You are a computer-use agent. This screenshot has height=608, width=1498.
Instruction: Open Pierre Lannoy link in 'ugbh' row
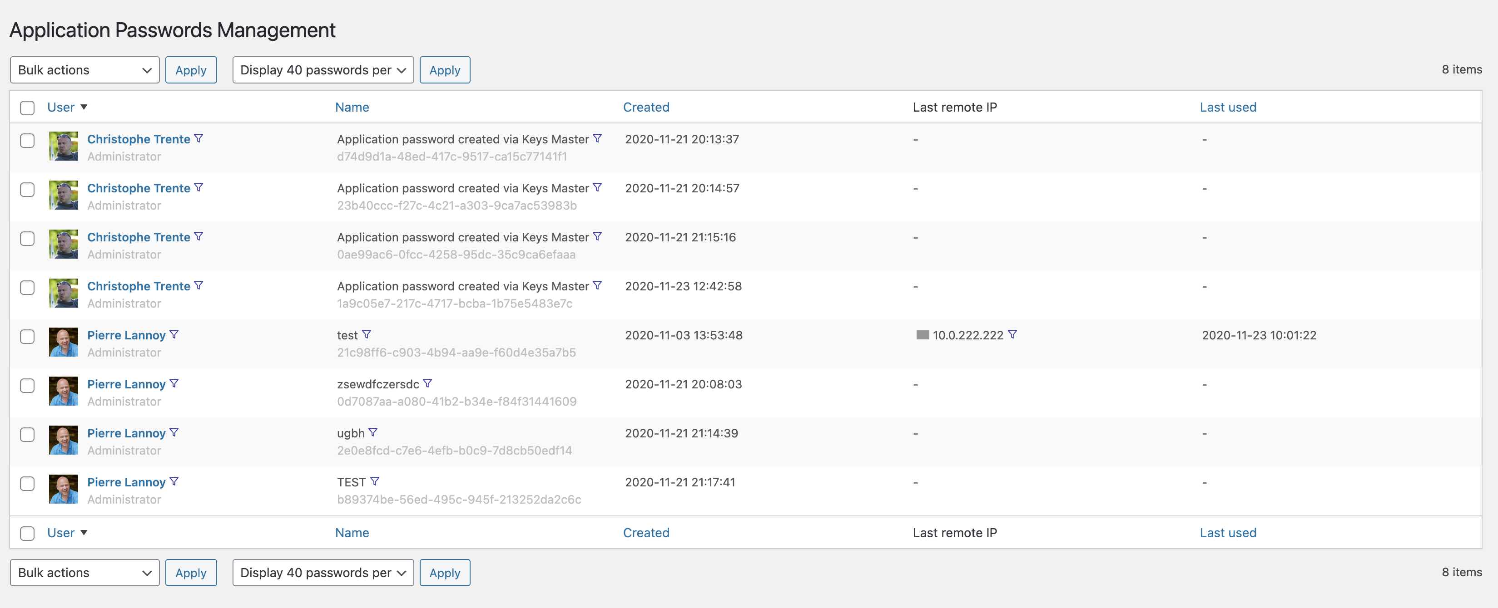(x=126, y=433)
